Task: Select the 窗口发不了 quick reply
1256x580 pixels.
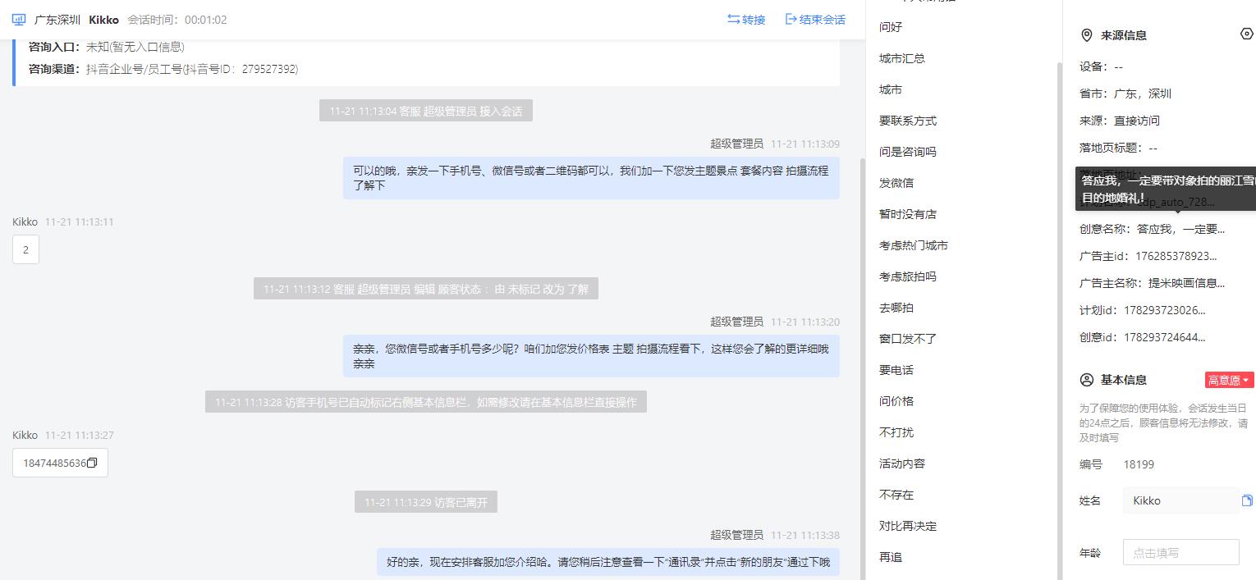Action: (x=908, y=339)
